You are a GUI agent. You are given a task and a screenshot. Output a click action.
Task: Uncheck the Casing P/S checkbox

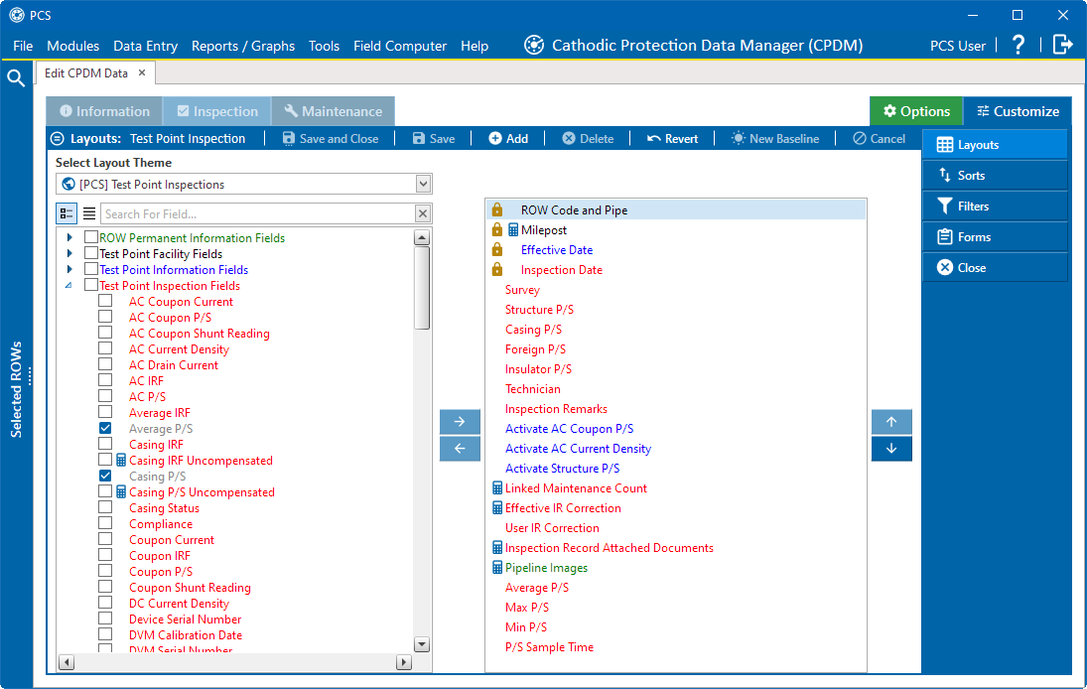coord(105,476)
